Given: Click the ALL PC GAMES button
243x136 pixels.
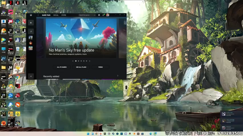Looking at the screenshot, I should click(x=62, y=67).
